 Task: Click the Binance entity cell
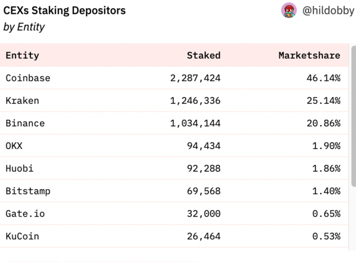(25, 124)
